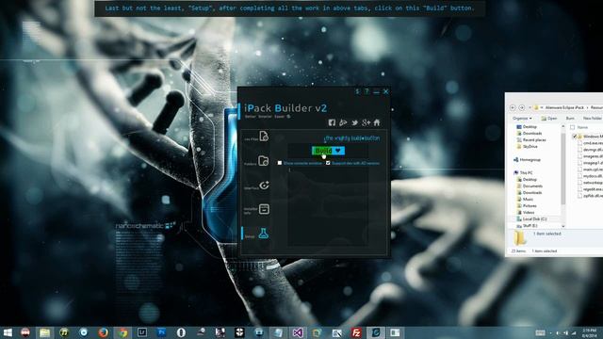
Task: Select the Setup tab with flask icon
Action: point(256,234)
